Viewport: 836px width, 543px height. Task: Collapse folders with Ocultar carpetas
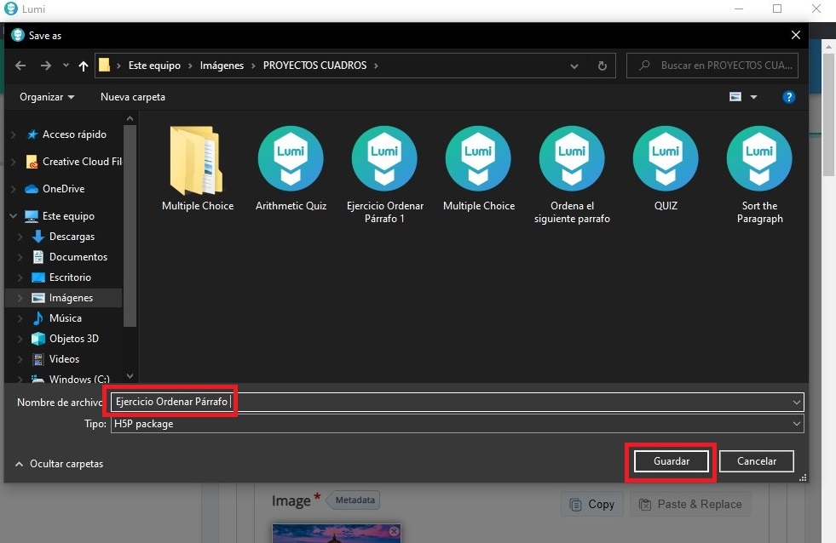[x=60, y=464]
